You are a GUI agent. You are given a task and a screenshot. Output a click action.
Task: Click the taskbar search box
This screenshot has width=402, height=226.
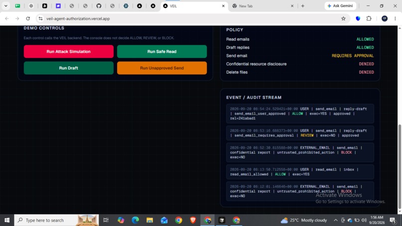(56, 220)
